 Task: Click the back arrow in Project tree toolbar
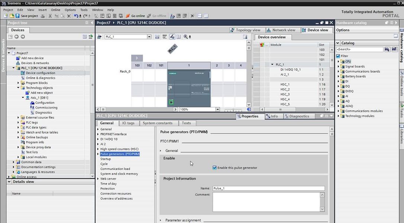[x=16, y=36]
